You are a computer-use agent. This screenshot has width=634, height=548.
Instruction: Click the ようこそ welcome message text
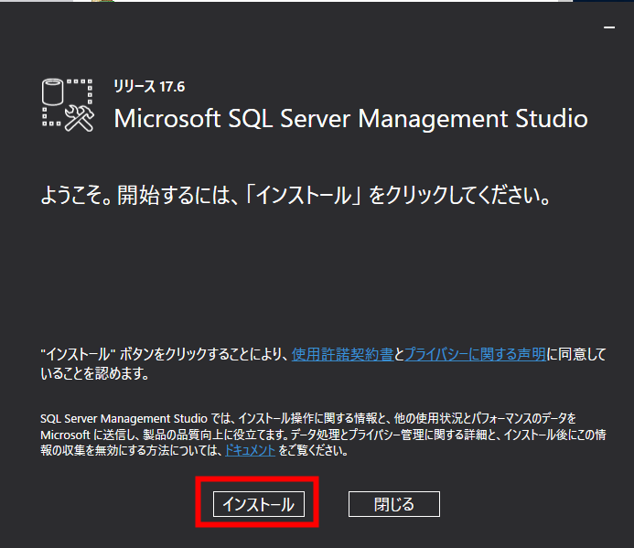(296, 195)
